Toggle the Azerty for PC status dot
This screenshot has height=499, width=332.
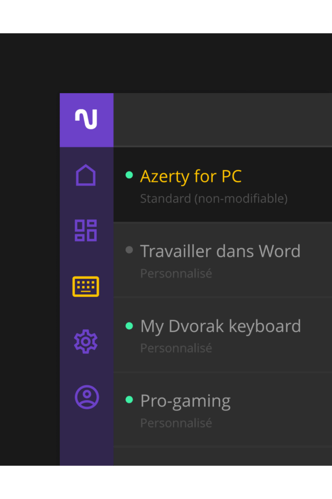coord(129,175)
